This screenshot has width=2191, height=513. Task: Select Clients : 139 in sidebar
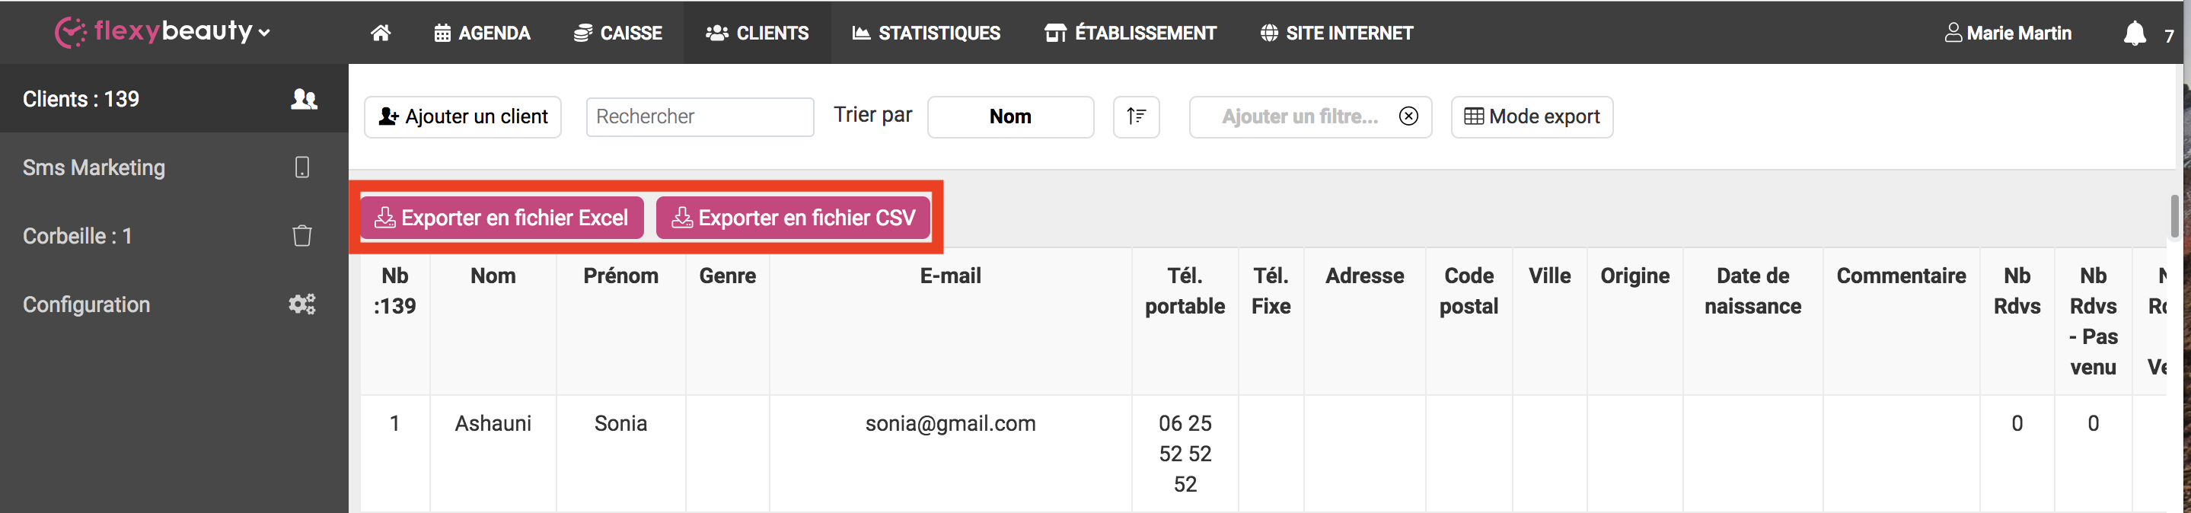pos(174,99)
